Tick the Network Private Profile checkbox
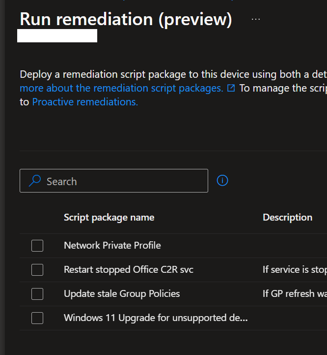Image resolution: width=327 pixels, height=355 pixels. (37, 246)
